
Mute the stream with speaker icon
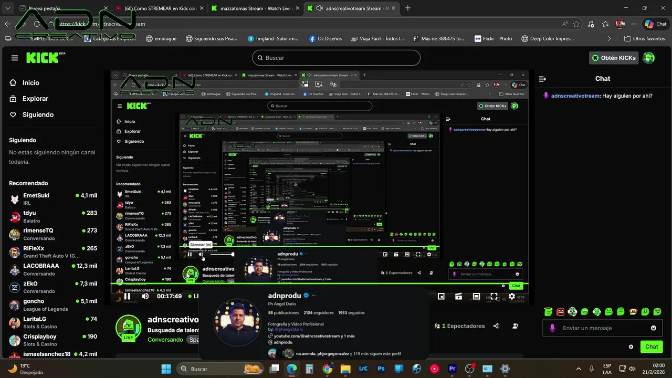(145, 296)
